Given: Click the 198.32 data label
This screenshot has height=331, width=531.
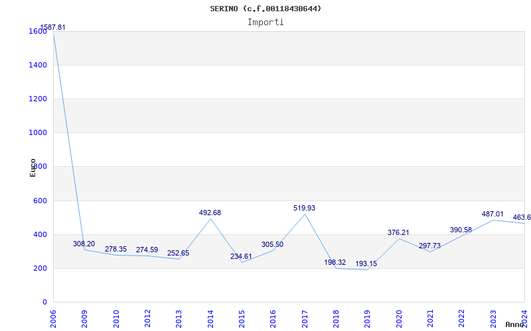Looking at the screenshot, I should click(335, 262).
